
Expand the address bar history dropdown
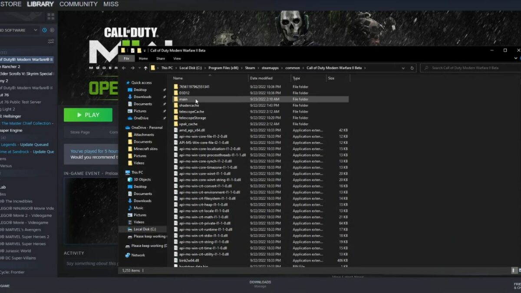tap(403, 68)
